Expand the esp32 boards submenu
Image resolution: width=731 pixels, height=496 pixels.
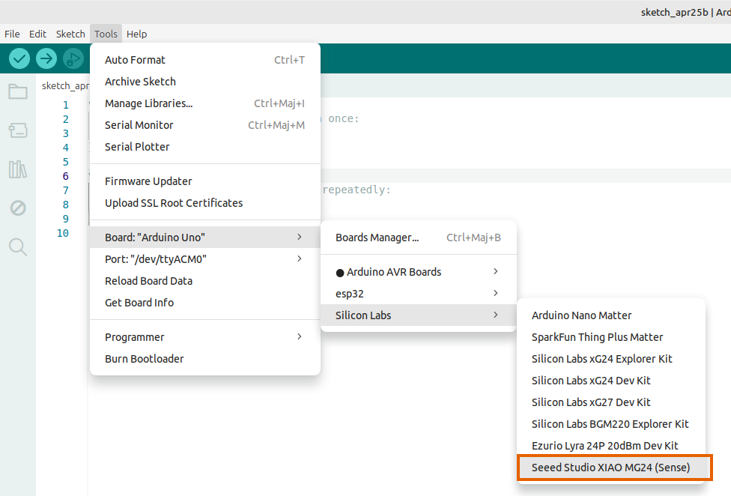point(419,294)
